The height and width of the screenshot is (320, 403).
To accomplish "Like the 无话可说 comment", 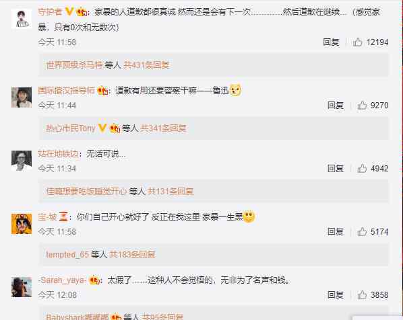I will coord(362,169).
